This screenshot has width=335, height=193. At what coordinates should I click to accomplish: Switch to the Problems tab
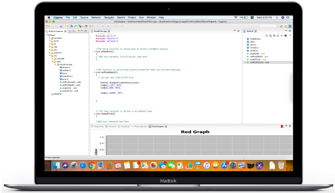click(x=124, y=127)
